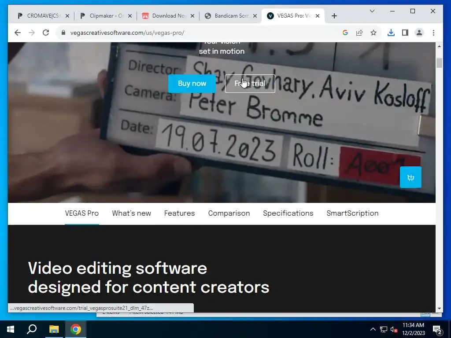The width and height of the screenshot is (451, 338).
Task: Open Windows taskbar search
Action: tap(32, 329)
